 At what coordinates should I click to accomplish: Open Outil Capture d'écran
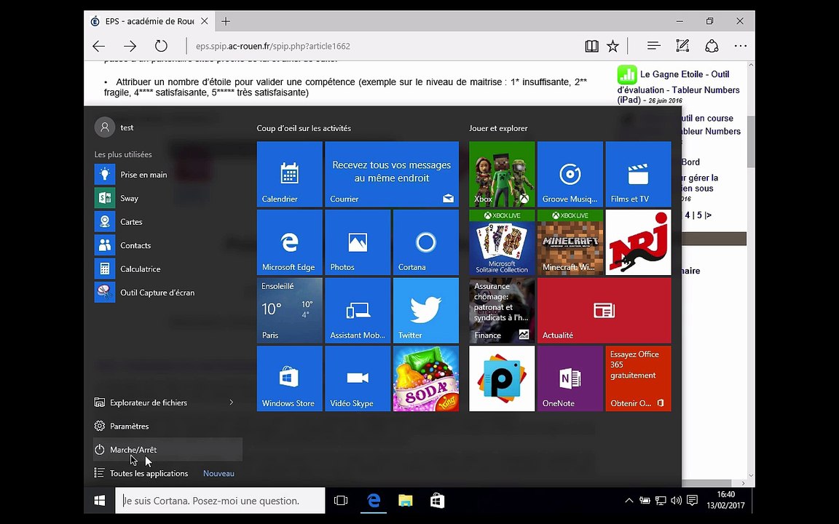pos(168,292)
